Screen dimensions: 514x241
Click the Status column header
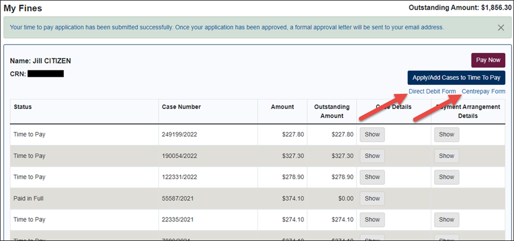23,107
